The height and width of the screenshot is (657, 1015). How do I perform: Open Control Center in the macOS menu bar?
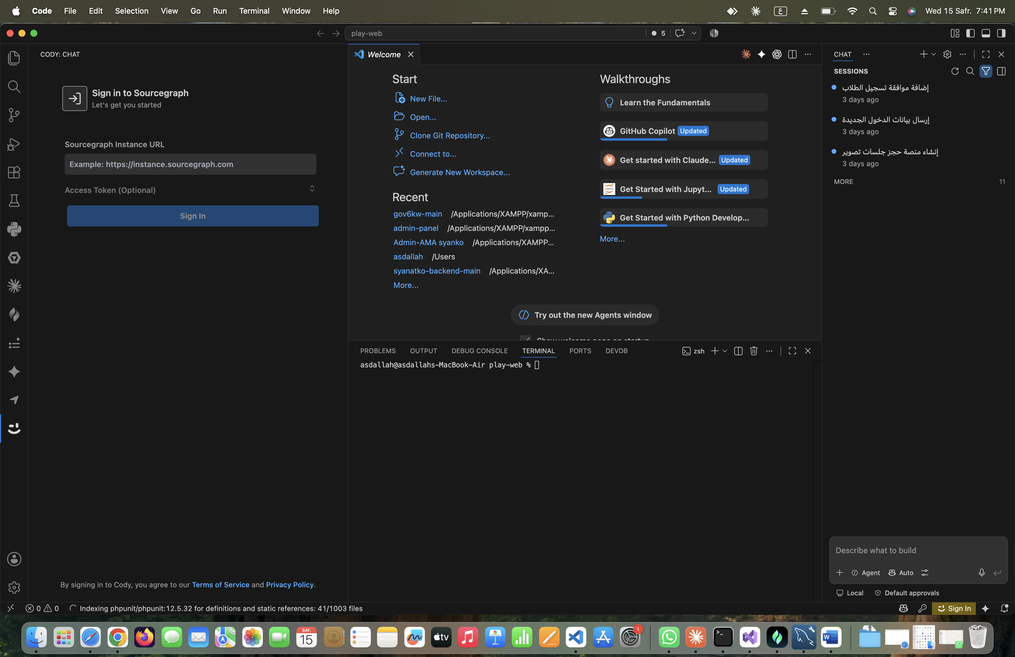click(x=892, y=11)
